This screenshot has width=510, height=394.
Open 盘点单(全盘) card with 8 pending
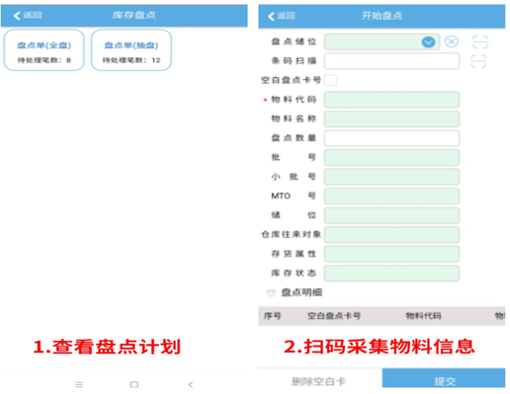point(43,50)
